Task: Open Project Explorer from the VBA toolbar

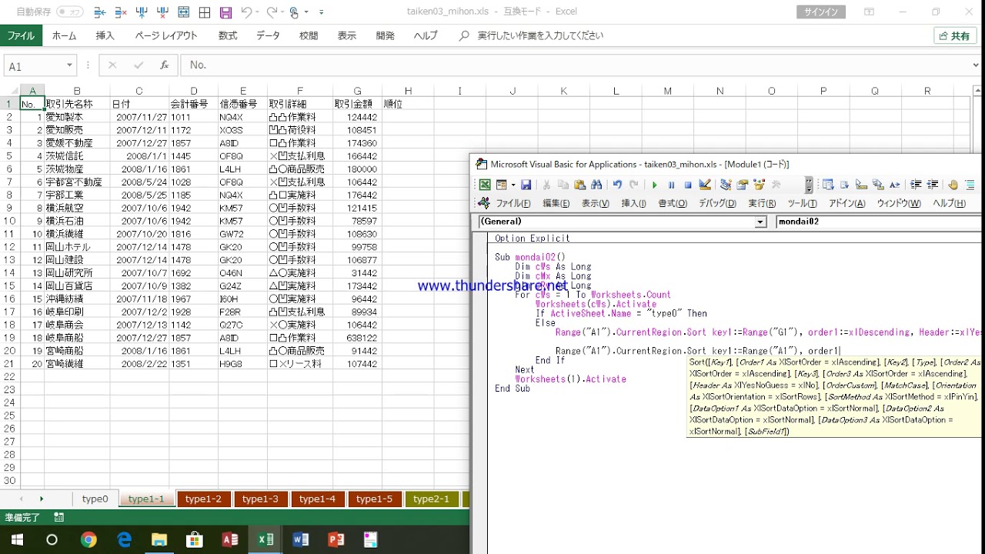Action: pyautogui.click(x=726, y=185)
